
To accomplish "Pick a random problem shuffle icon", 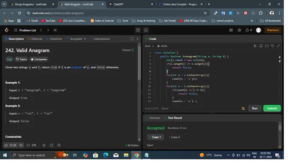I will tap(55, 30).
